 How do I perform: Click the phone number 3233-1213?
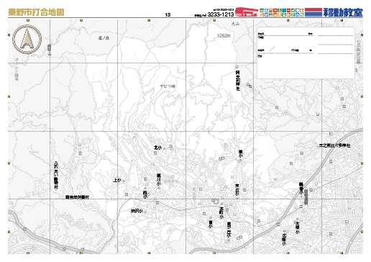click(221, 14)
